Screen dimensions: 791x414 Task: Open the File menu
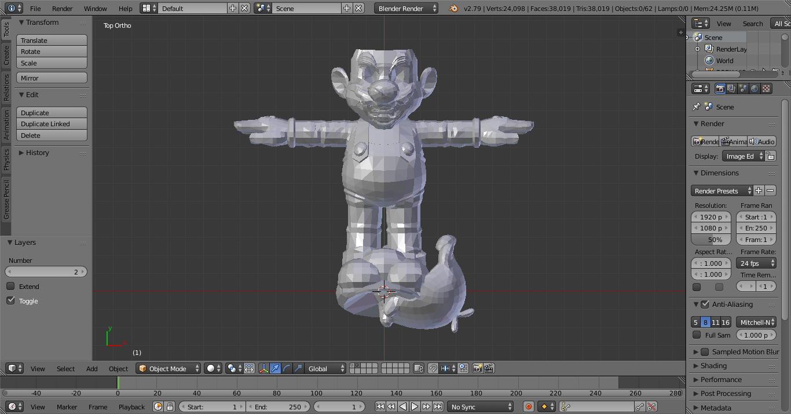tap(35, 8)
